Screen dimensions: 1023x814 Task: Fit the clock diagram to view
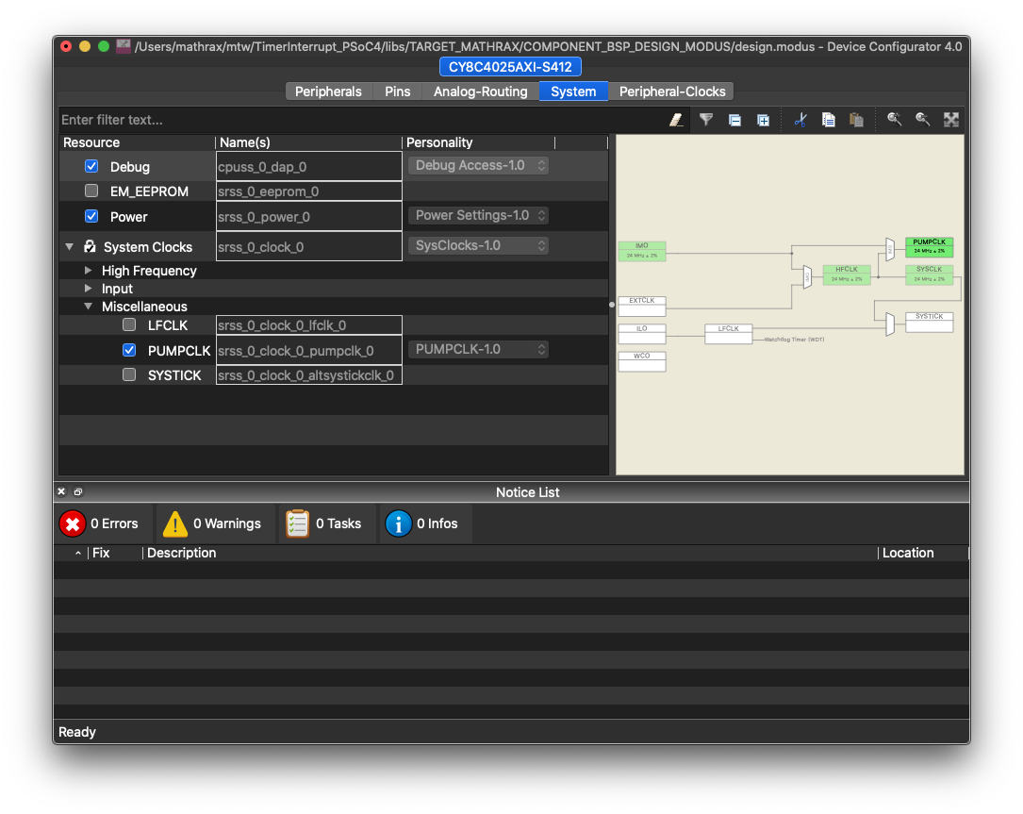pos(950,120)
